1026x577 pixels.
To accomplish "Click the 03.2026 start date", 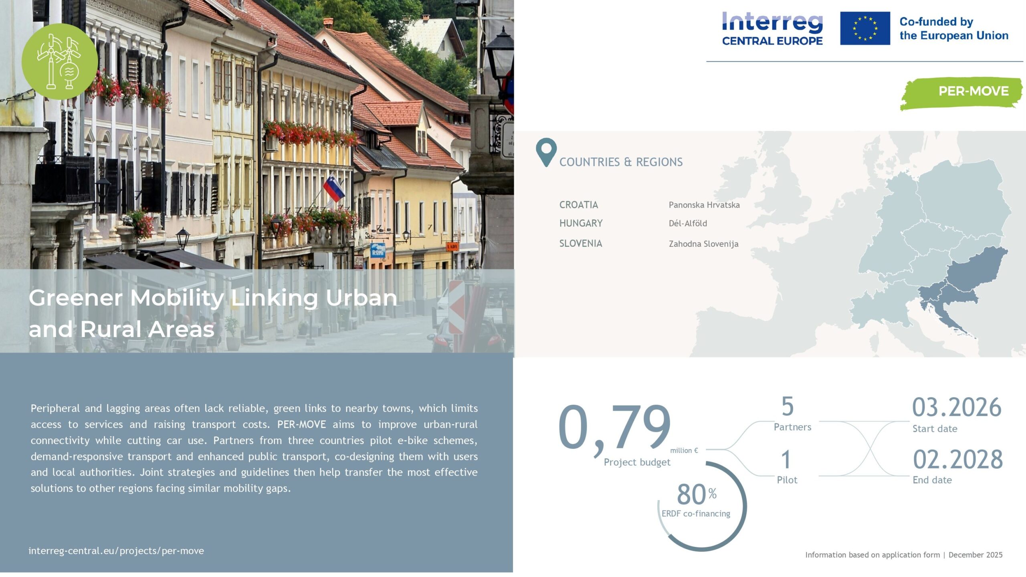I will (957, 408).
